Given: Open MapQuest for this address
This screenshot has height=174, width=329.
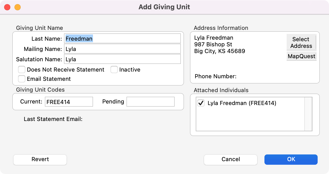Looking at the screenshot, I should [x=301, y=56].
